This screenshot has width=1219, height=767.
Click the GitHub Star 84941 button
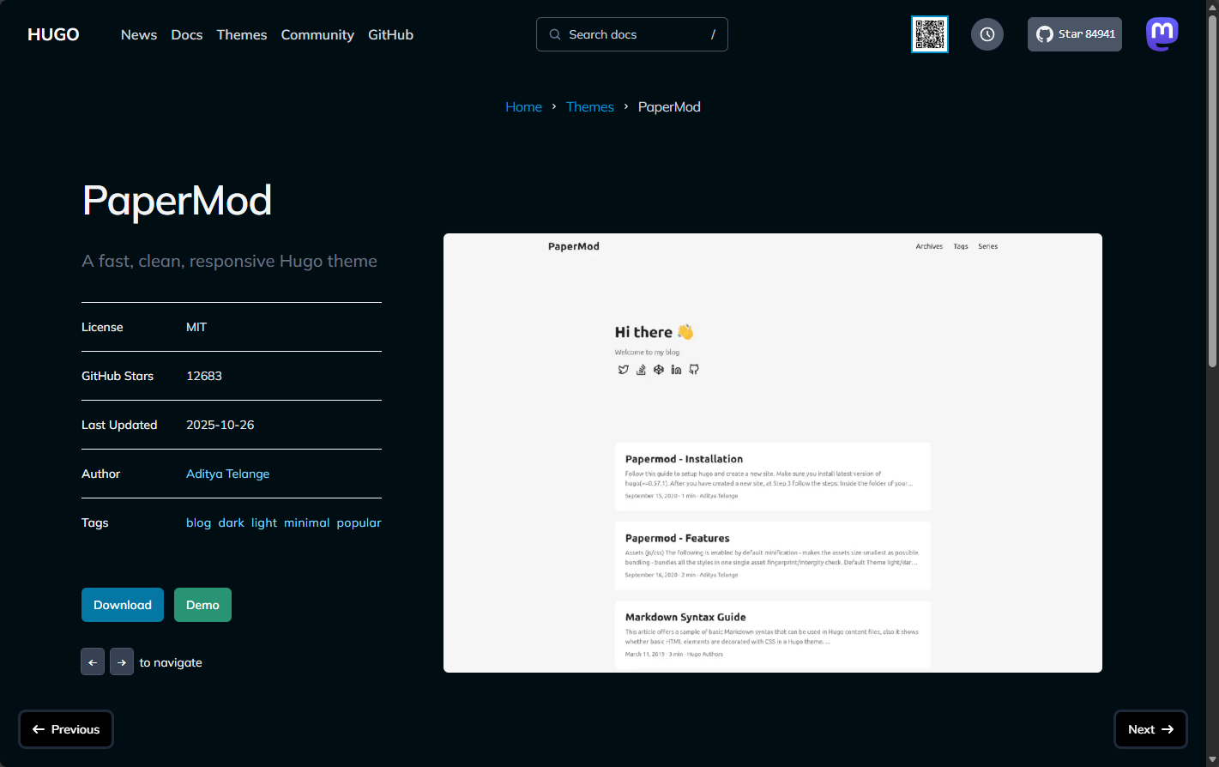[1074, 34]
